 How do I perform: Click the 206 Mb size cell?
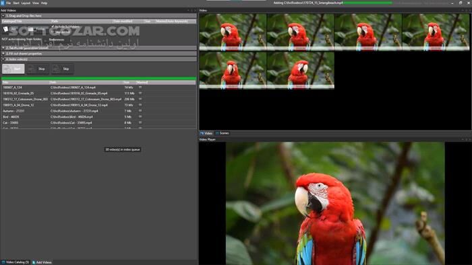click(129, 100)
